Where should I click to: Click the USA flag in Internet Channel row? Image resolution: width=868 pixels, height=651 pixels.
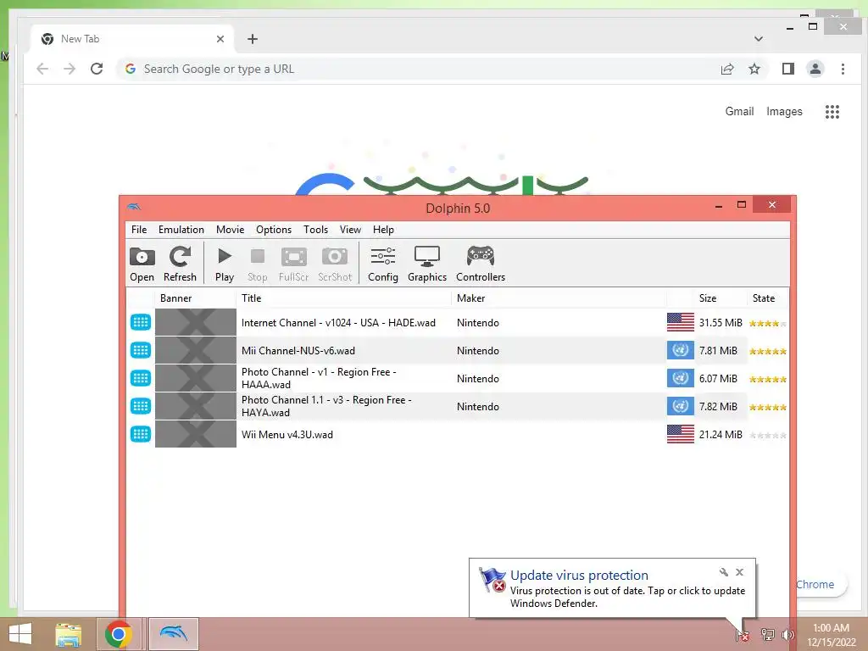click(x=681, y=322)
